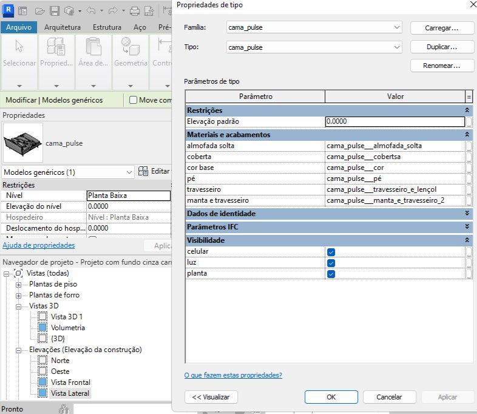Export to PDF icon in quick access toolbar
Screen dimensions: 477x414
point(149,11)
